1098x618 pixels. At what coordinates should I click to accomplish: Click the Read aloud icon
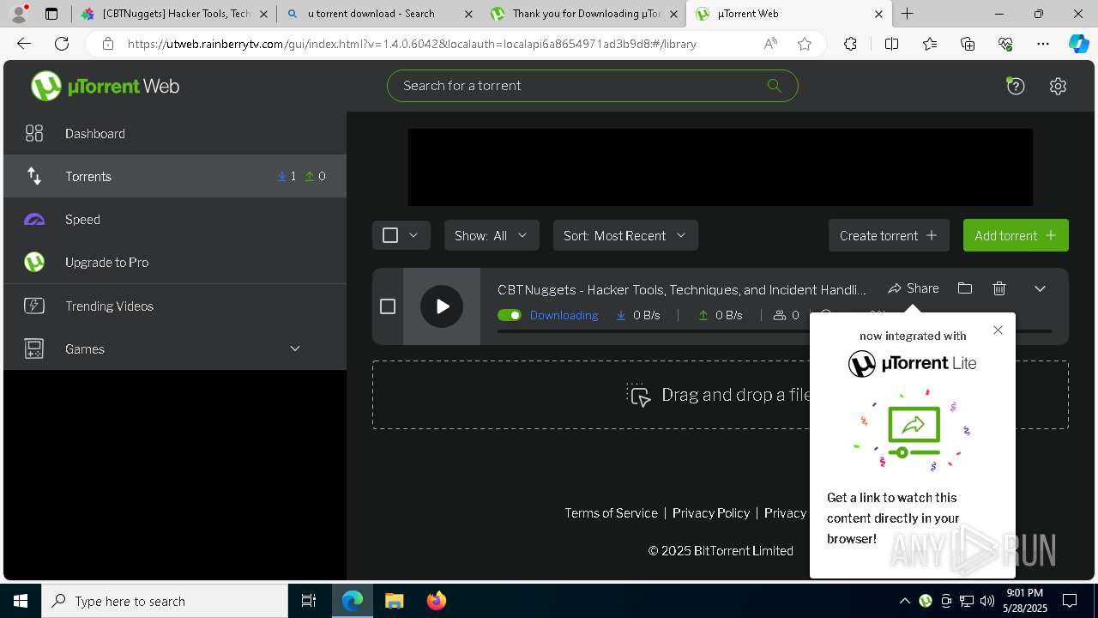coord(770,44)
